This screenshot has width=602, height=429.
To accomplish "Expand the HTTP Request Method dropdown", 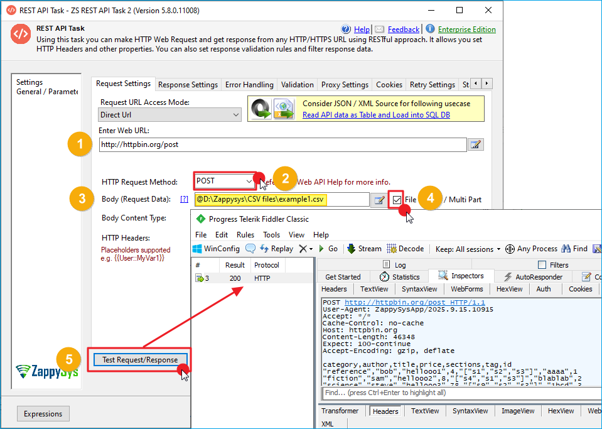I will coord(224,181).
